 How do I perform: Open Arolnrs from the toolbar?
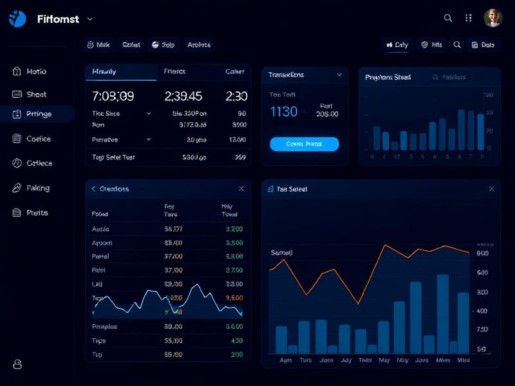(x=199, y=45)
